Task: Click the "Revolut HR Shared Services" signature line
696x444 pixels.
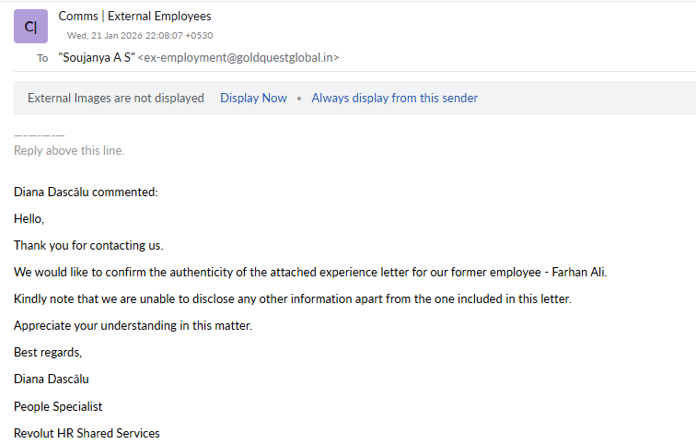Action: point(87,433)
